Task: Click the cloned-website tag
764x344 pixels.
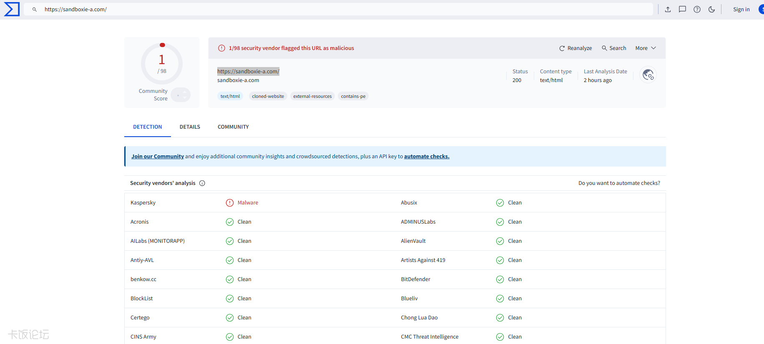Action: (268, 96)
